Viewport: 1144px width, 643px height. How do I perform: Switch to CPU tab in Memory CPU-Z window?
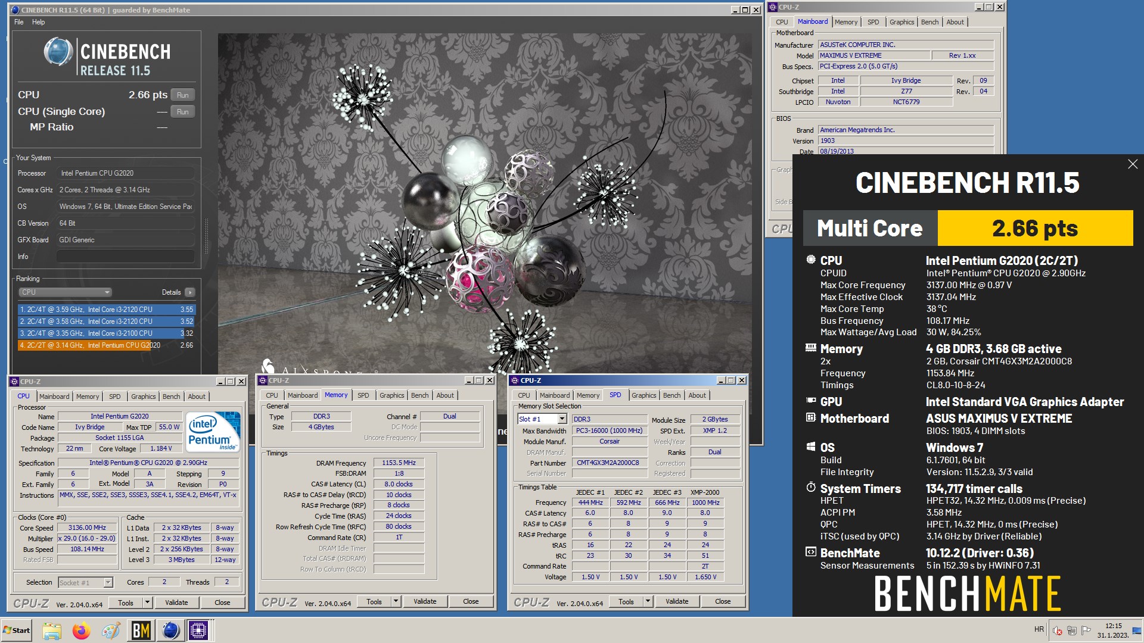272,395
